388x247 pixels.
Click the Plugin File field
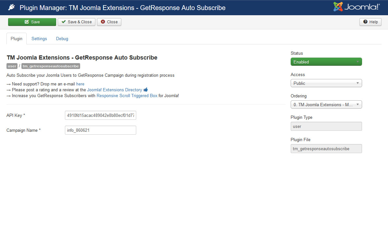(326, 149)
